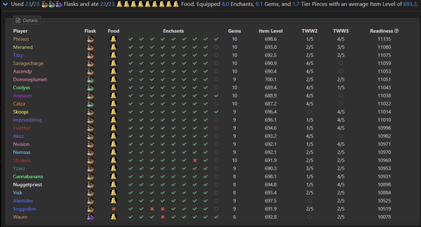This screenshot has height=227, width=421.
Task: Sort by the Gems column header
Action: click(235, 31)
